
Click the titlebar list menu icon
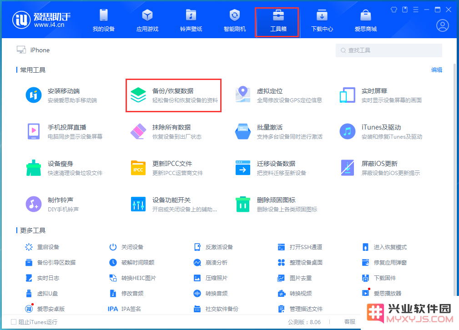tap(416, 10)
